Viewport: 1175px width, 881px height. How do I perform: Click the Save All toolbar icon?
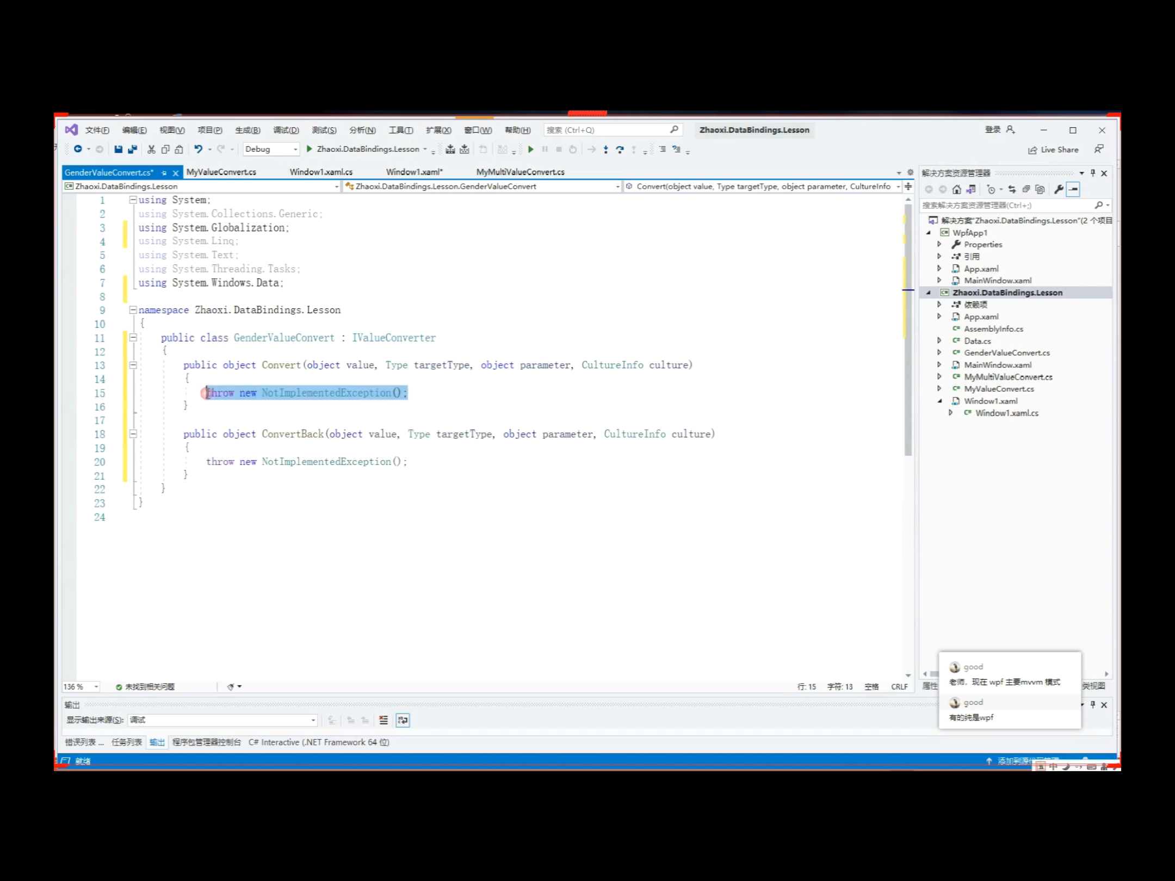pyautogui.click(x=132, y=149)
